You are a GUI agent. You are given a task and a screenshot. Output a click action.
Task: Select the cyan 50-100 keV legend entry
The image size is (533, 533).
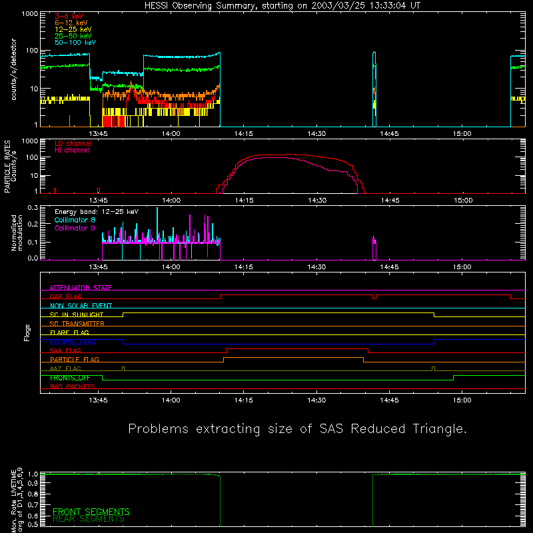tap(75, 43)
